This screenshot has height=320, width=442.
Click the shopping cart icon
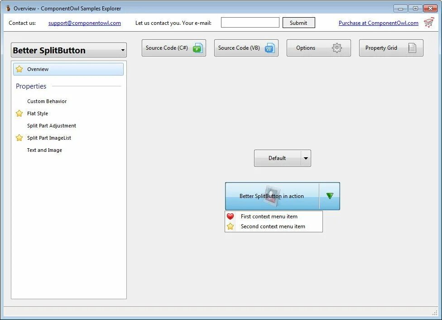[429, 23]
